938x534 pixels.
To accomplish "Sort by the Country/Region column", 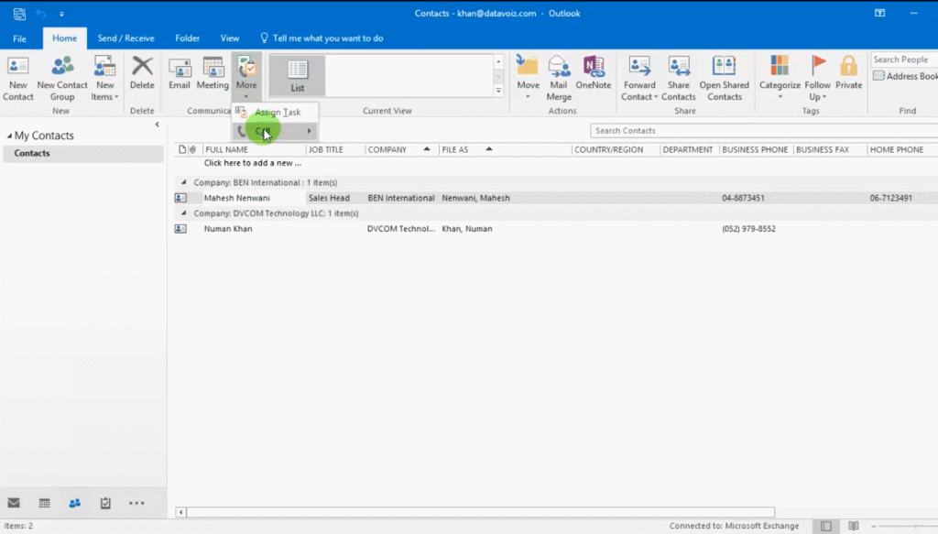I will point(616,149).
